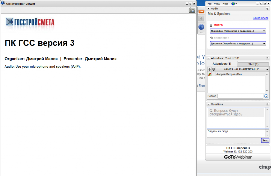271x176 pixels.
Task: Click the VoIP audio instructions line
Action: click(43, 67)
